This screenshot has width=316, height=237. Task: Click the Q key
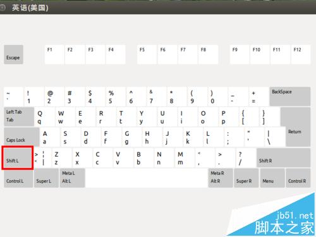coord(44,117)
